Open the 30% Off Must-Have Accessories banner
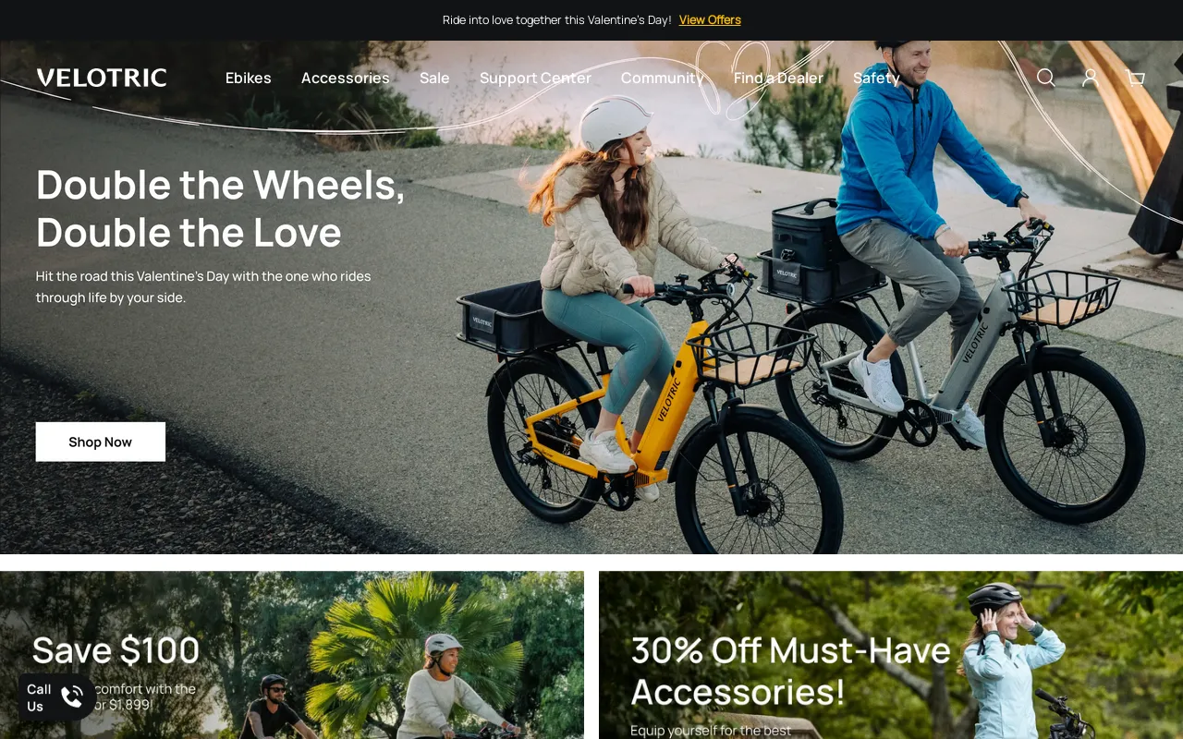This screenshot has height=739, width=1183. pos(891,655)
